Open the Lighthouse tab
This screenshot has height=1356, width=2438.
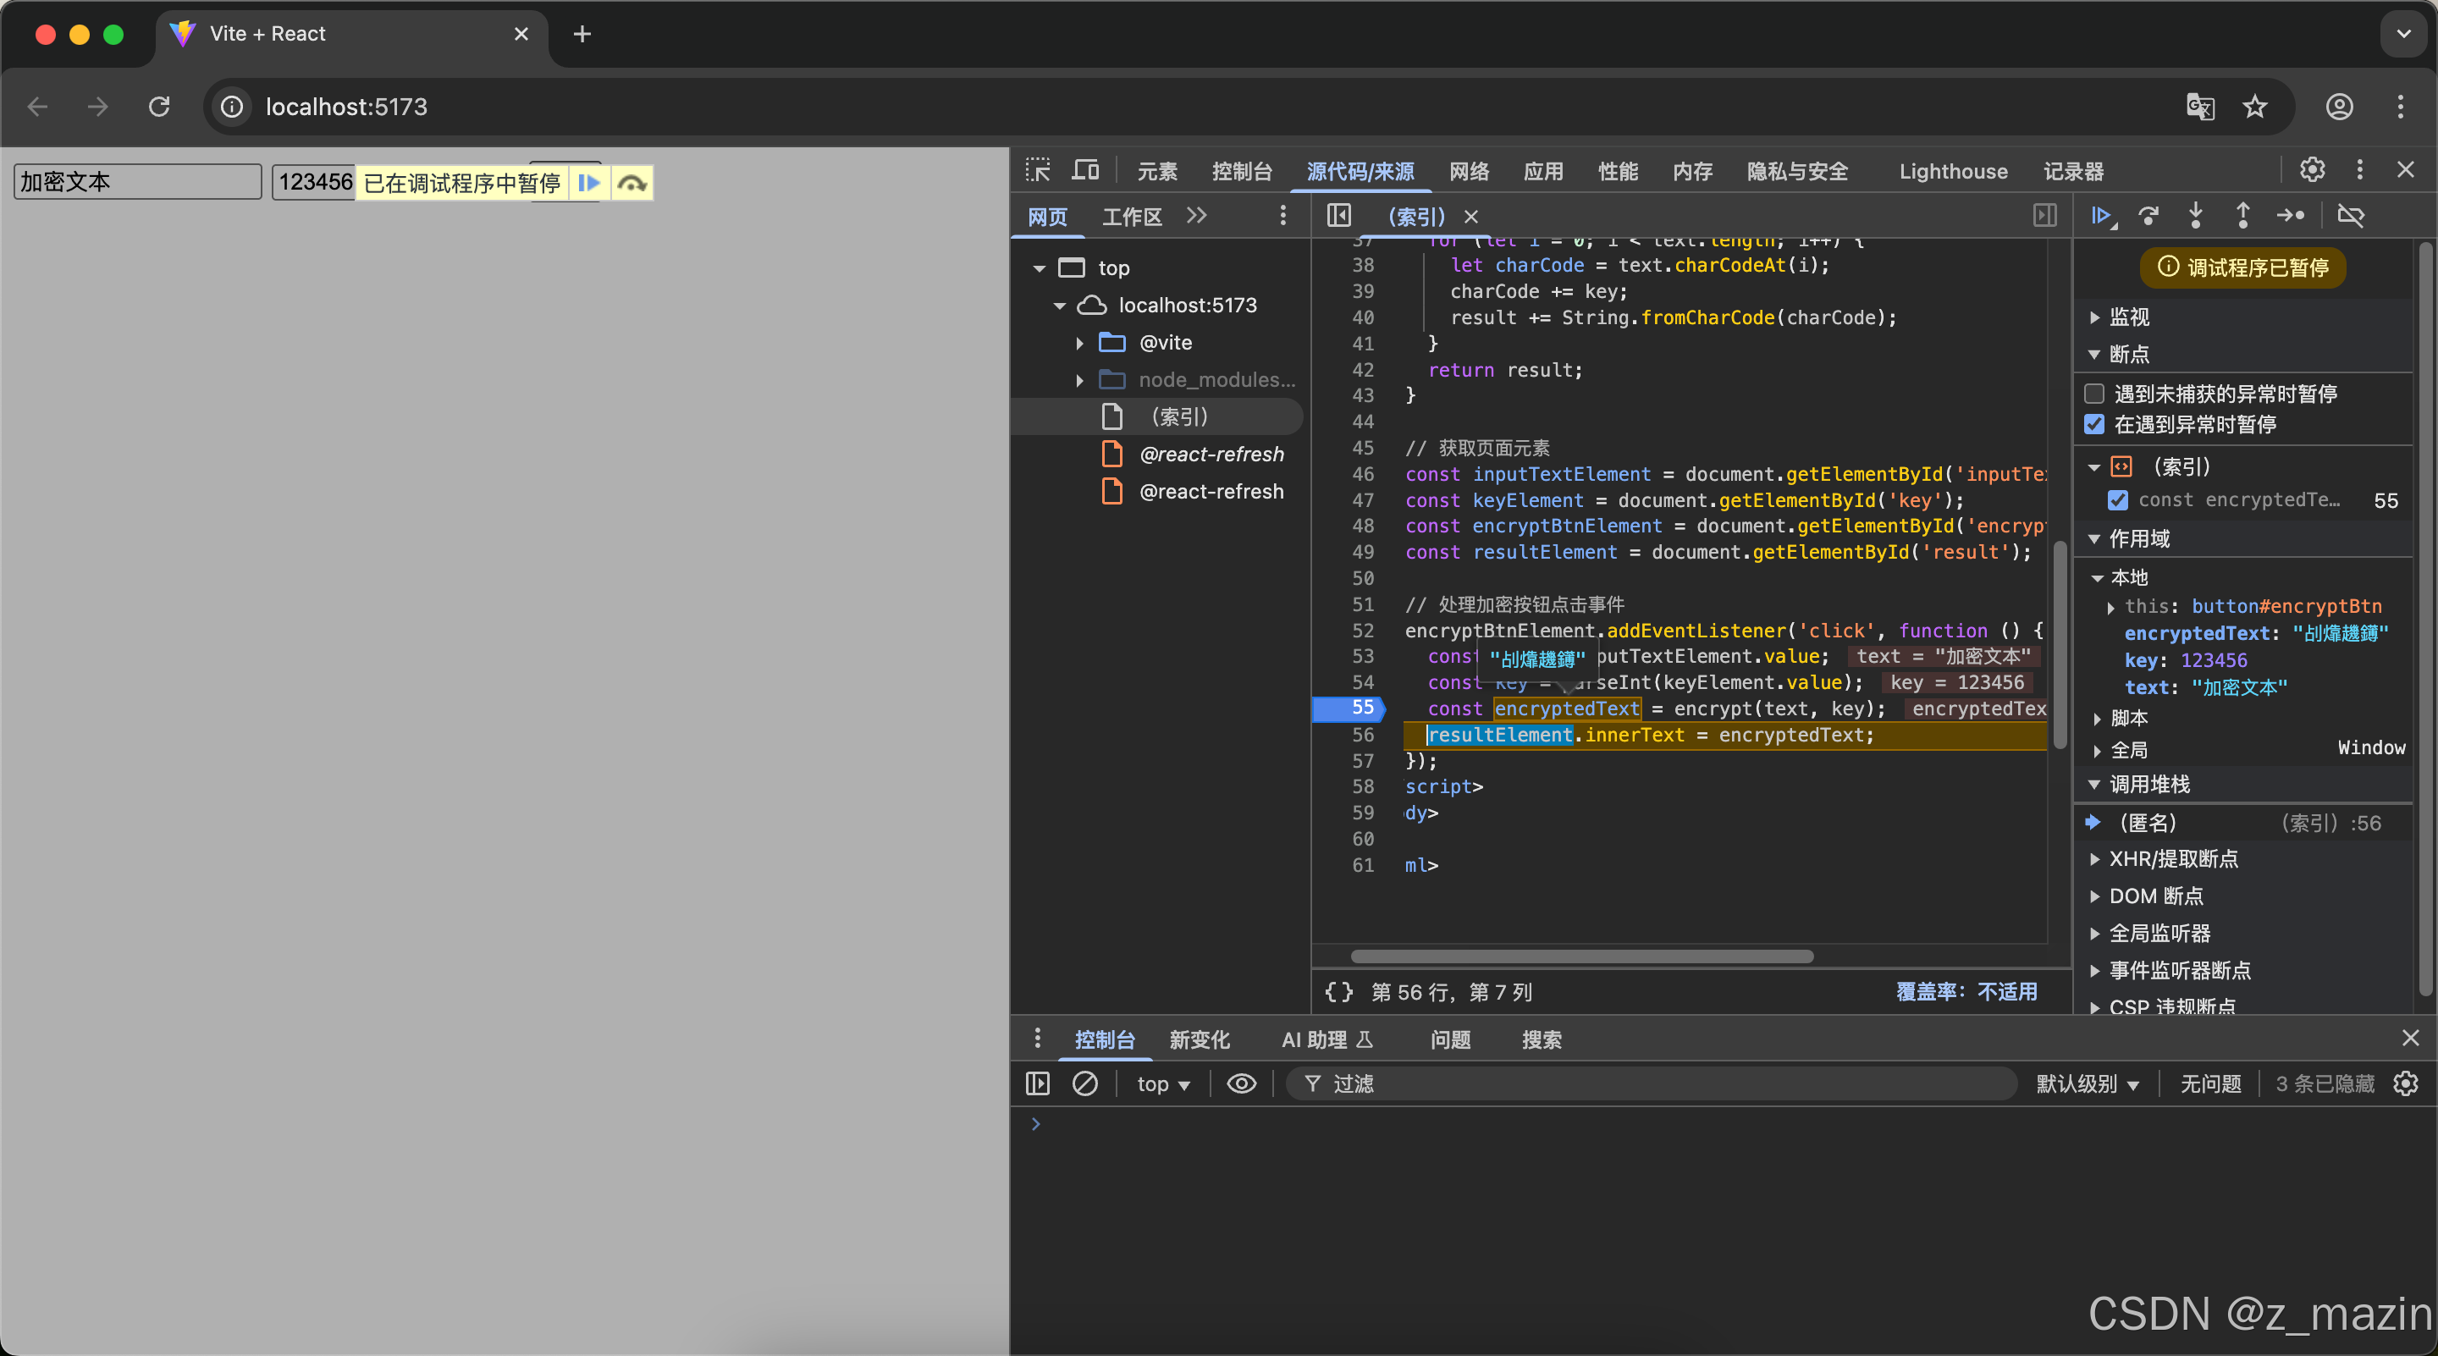click(1952, 171)
